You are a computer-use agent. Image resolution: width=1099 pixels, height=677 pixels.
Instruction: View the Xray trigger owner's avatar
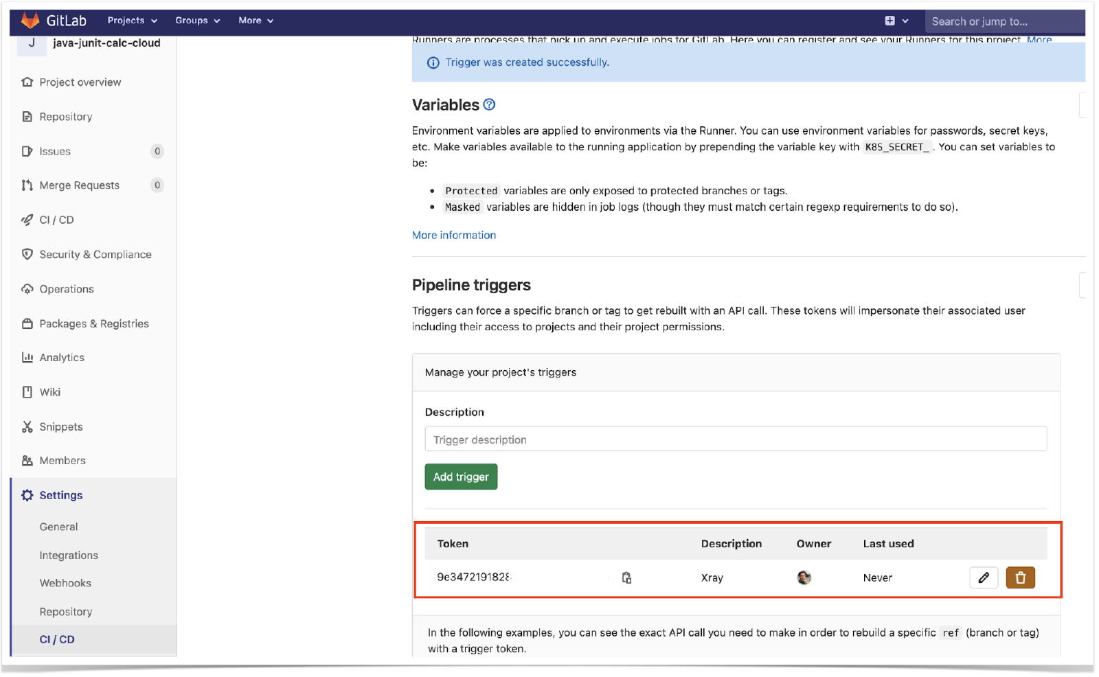pyautogui.click(x=804, y=577)
